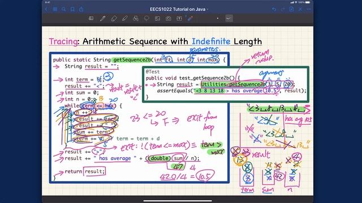362x203 pixels.
Task: Pick the white dot color swatch
Action: tap(217, 18)
